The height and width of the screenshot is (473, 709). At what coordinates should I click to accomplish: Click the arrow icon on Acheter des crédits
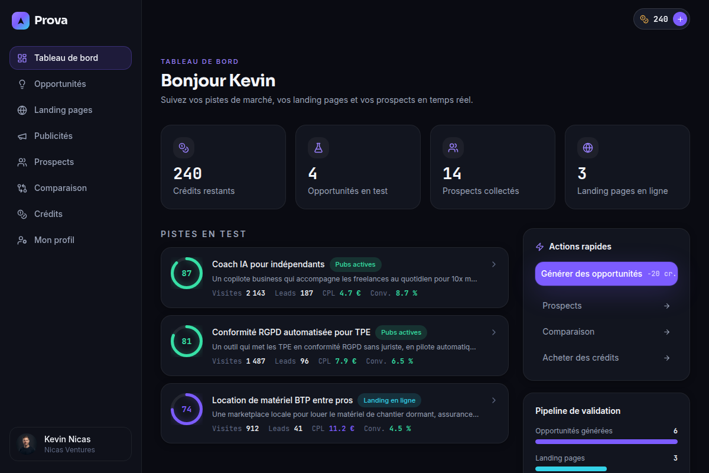(x=667, y=358)
